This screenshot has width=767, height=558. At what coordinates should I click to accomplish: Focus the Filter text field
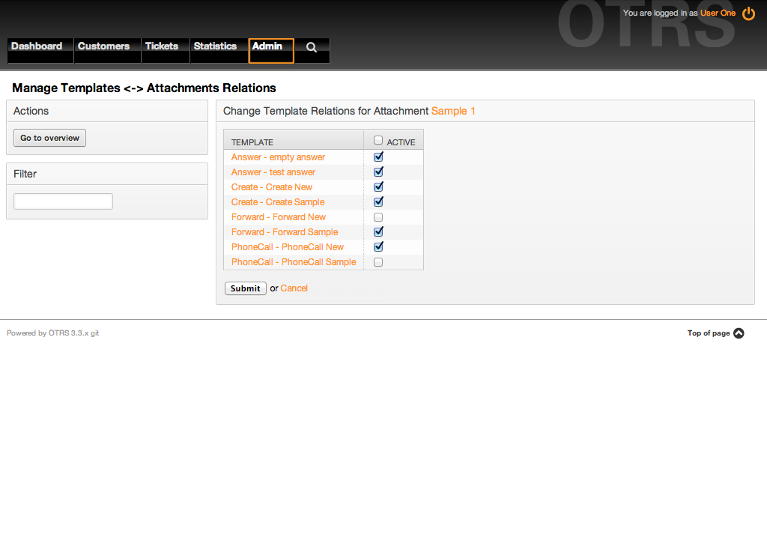tap(64, 201)
